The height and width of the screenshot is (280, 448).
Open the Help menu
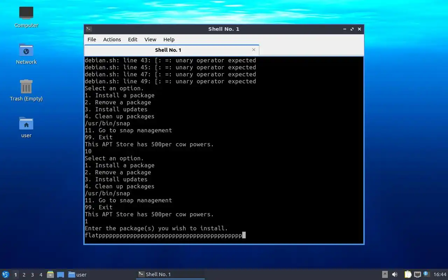click(x=169, y=40)
